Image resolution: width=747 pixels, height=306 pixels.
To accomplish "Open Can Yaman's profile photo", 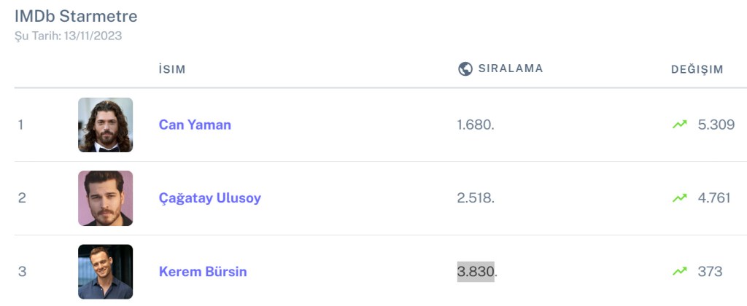I will coord(106,125).
